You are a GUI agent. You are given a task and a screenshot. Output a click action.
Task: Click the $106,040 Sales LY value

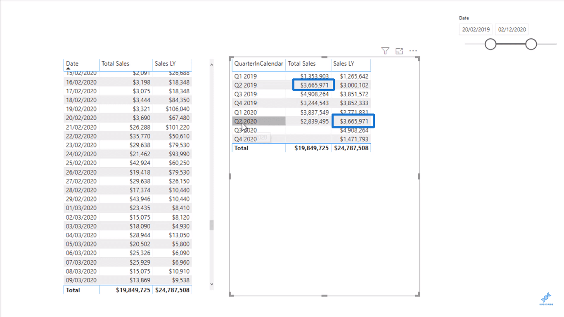tap(178, 109)
